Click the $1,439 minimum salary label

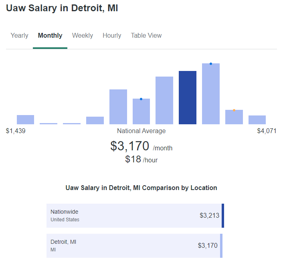pos(16,131)
